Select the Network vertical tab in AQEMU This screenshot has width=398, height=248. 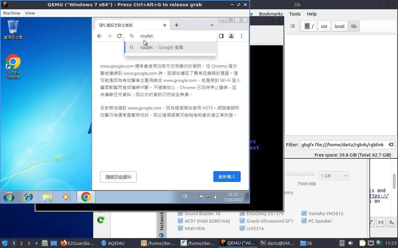tap(162, 225)
